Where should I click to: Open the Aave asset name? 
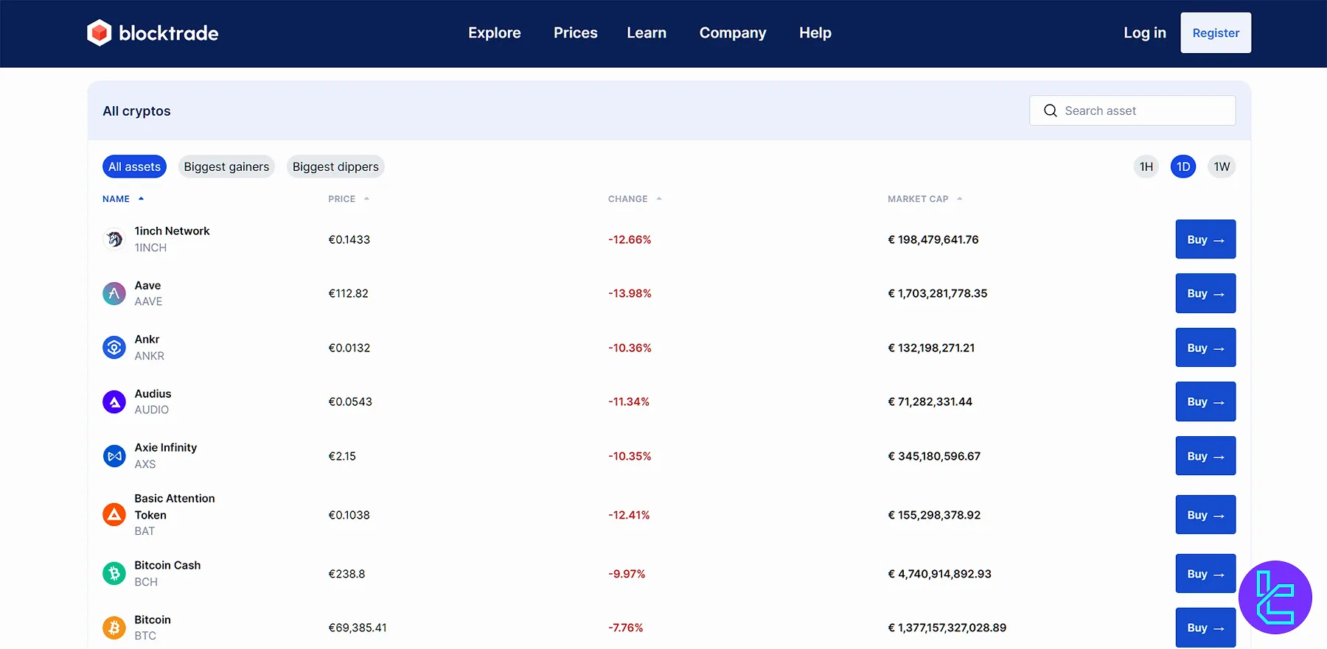(147, 285)
